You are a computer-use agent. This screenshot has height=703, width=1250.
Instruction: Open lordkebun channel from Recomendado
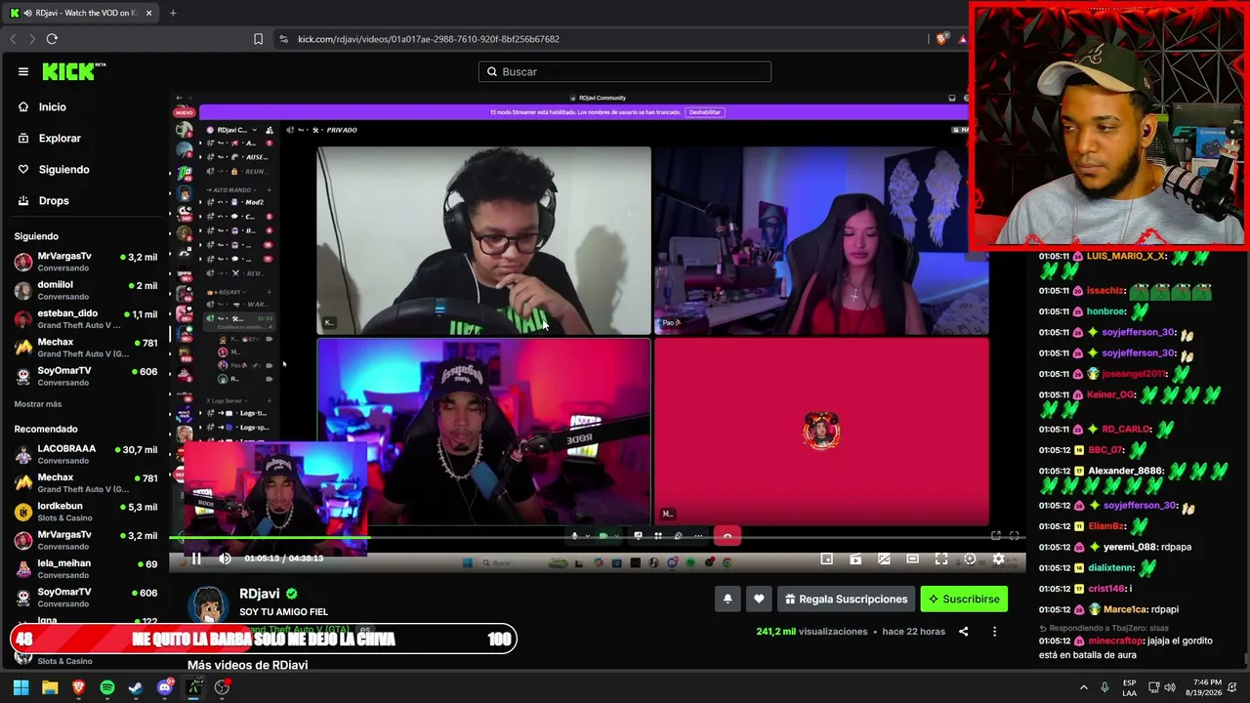(x=85, y=512)
